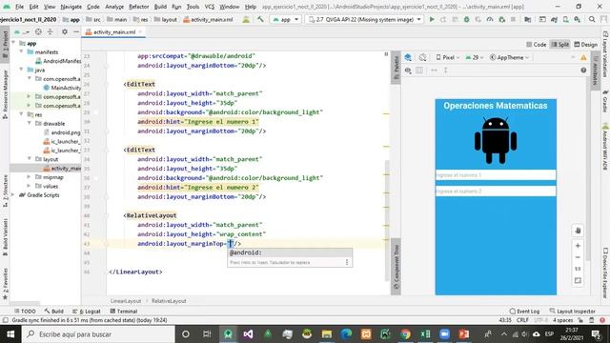Open the Event Log
This screenshot has height=343, width=610.
524,312
